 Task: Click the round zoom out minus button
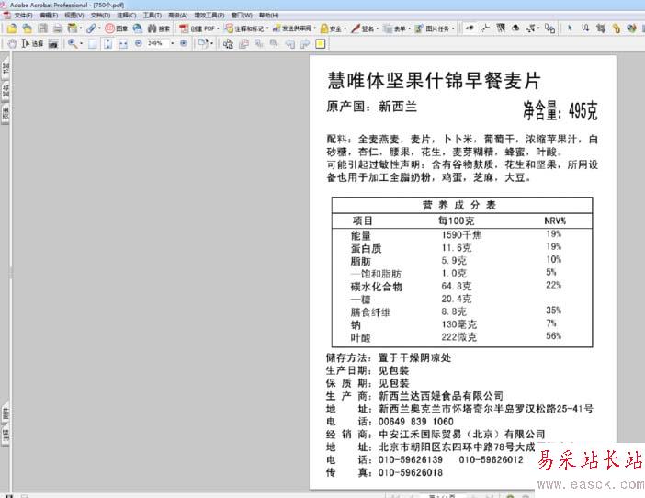[x=138, y=43]
